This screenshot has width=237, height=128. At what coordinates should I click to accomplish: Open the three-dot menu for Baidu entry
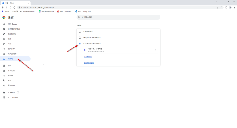(x=156, y=50)
